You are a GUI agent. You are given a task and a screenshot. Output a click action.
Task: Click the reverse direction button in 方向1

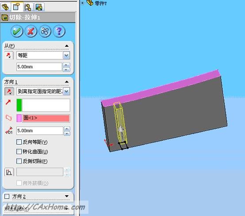click(9, 91)
